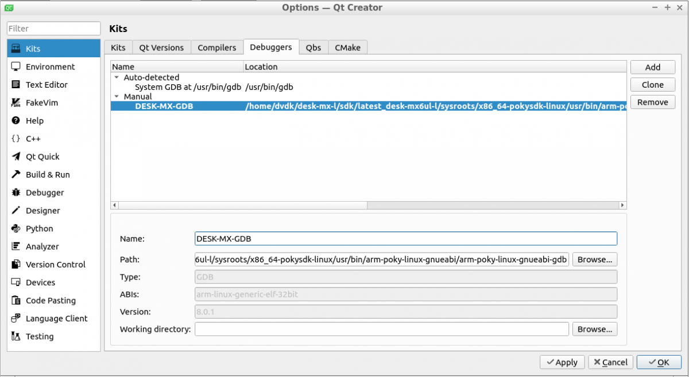Image resolution: width=689 pixels, height=377 pixels.
Task: Open Version Control settings icon
Action: coord(16,265)
